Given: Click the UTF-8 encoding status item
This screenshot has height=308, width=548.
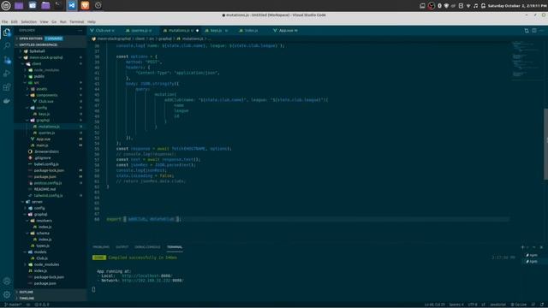Looking at the screenshot, I should [472, 305].
